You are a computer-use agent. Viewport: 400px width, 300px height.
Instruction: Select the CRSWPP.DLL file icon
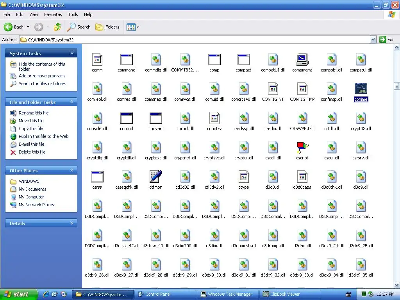point(302,118)
